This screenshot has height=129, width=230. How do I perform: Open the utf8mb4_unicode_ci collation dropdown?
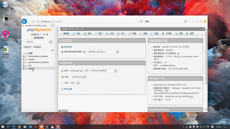103,52
